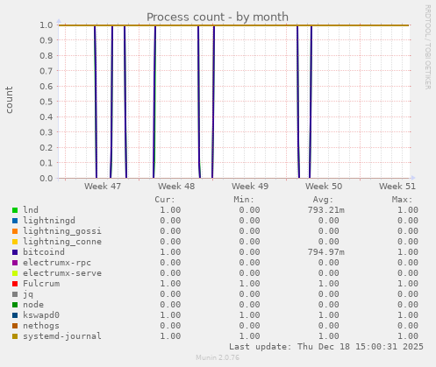The width and height of the screenshot is (436, 367).
Task: Click the bitcoind Max value 1.00
Action: (408, 252)
